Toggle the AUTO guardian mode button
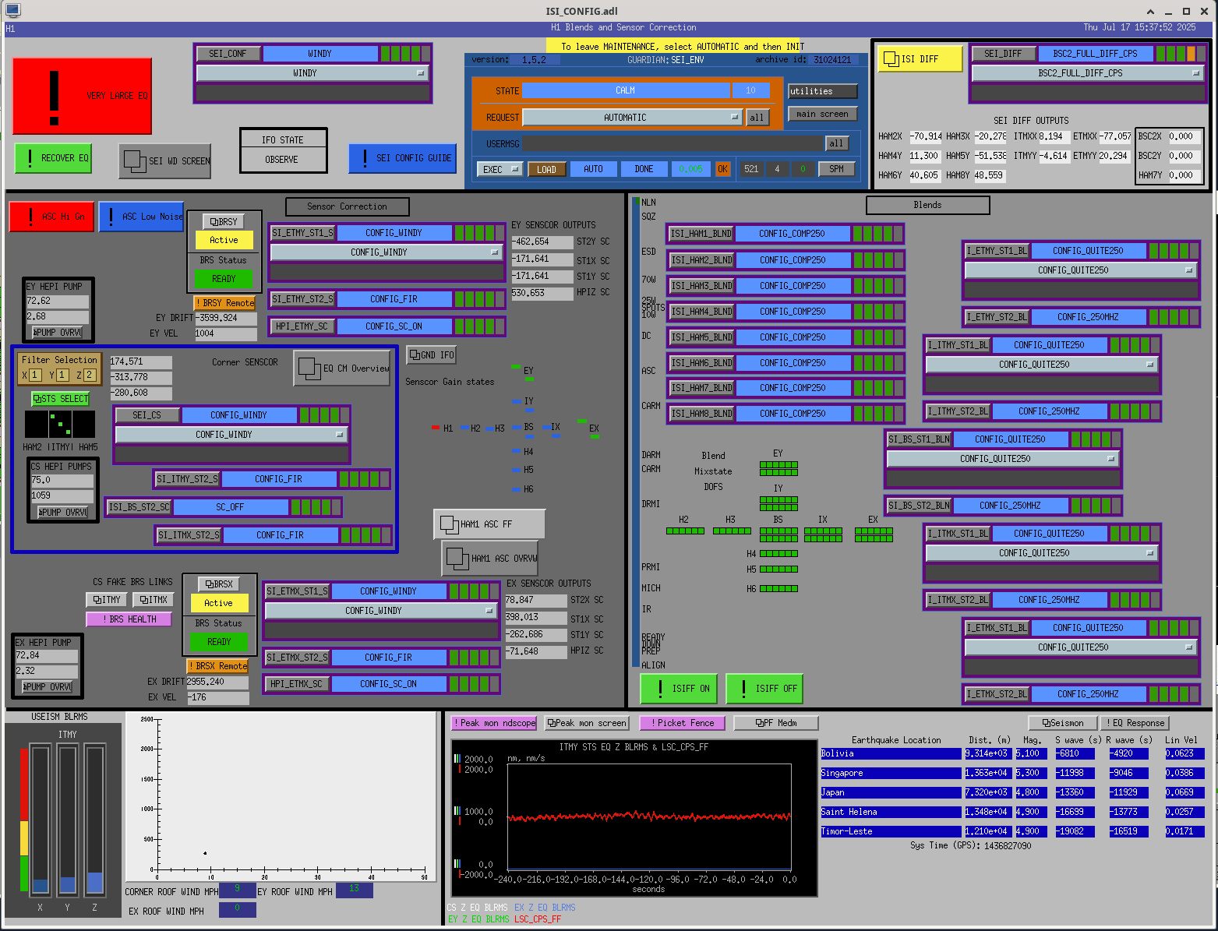This screenshot has height=931, width=1218. [593, 169]
